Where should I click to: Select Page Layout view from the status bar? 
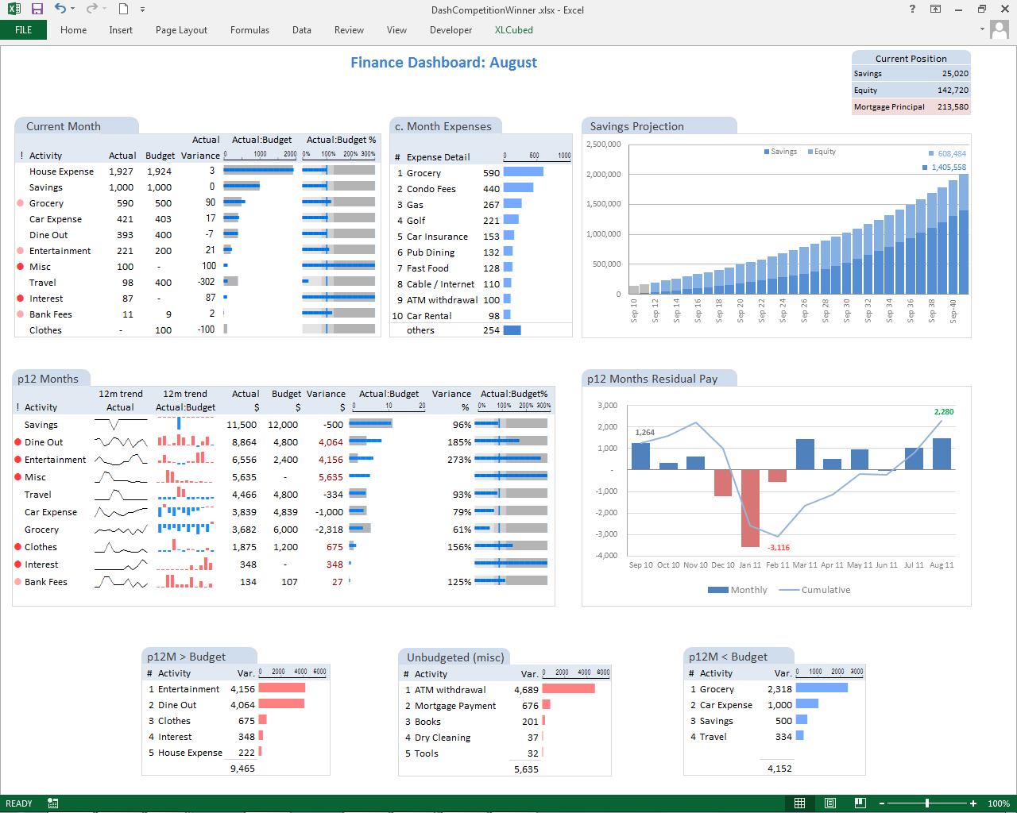click(829, 803)
